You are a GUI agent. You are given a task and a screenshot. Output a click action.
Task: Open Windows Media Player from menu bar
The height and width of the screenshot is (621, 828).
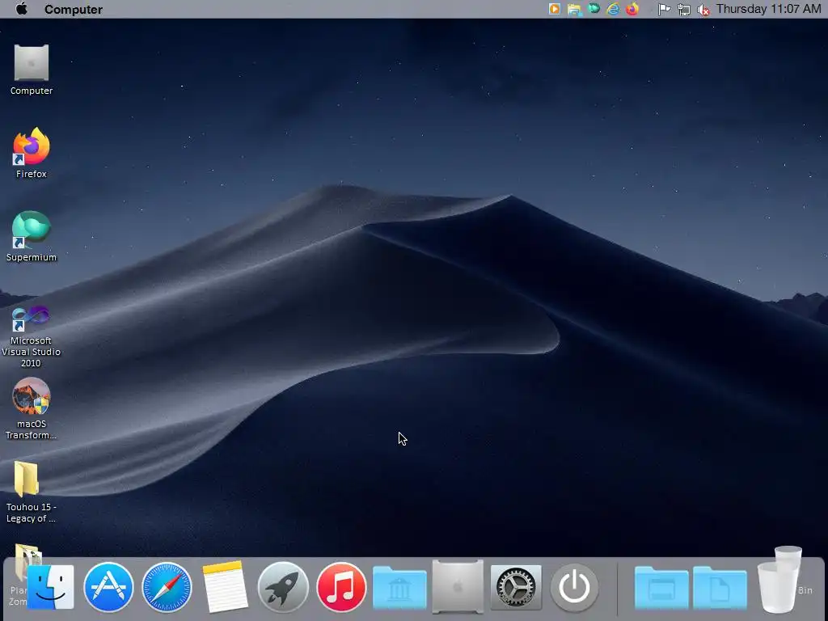555,9
